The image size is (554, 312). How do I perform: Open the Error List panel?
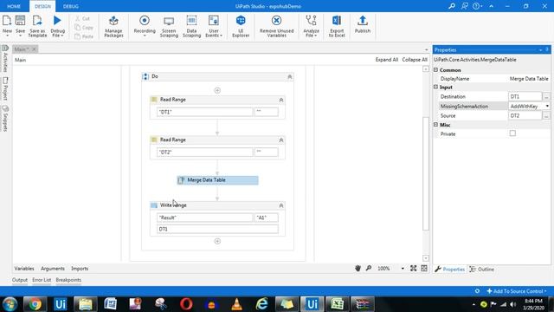click(x=42, y=280)
